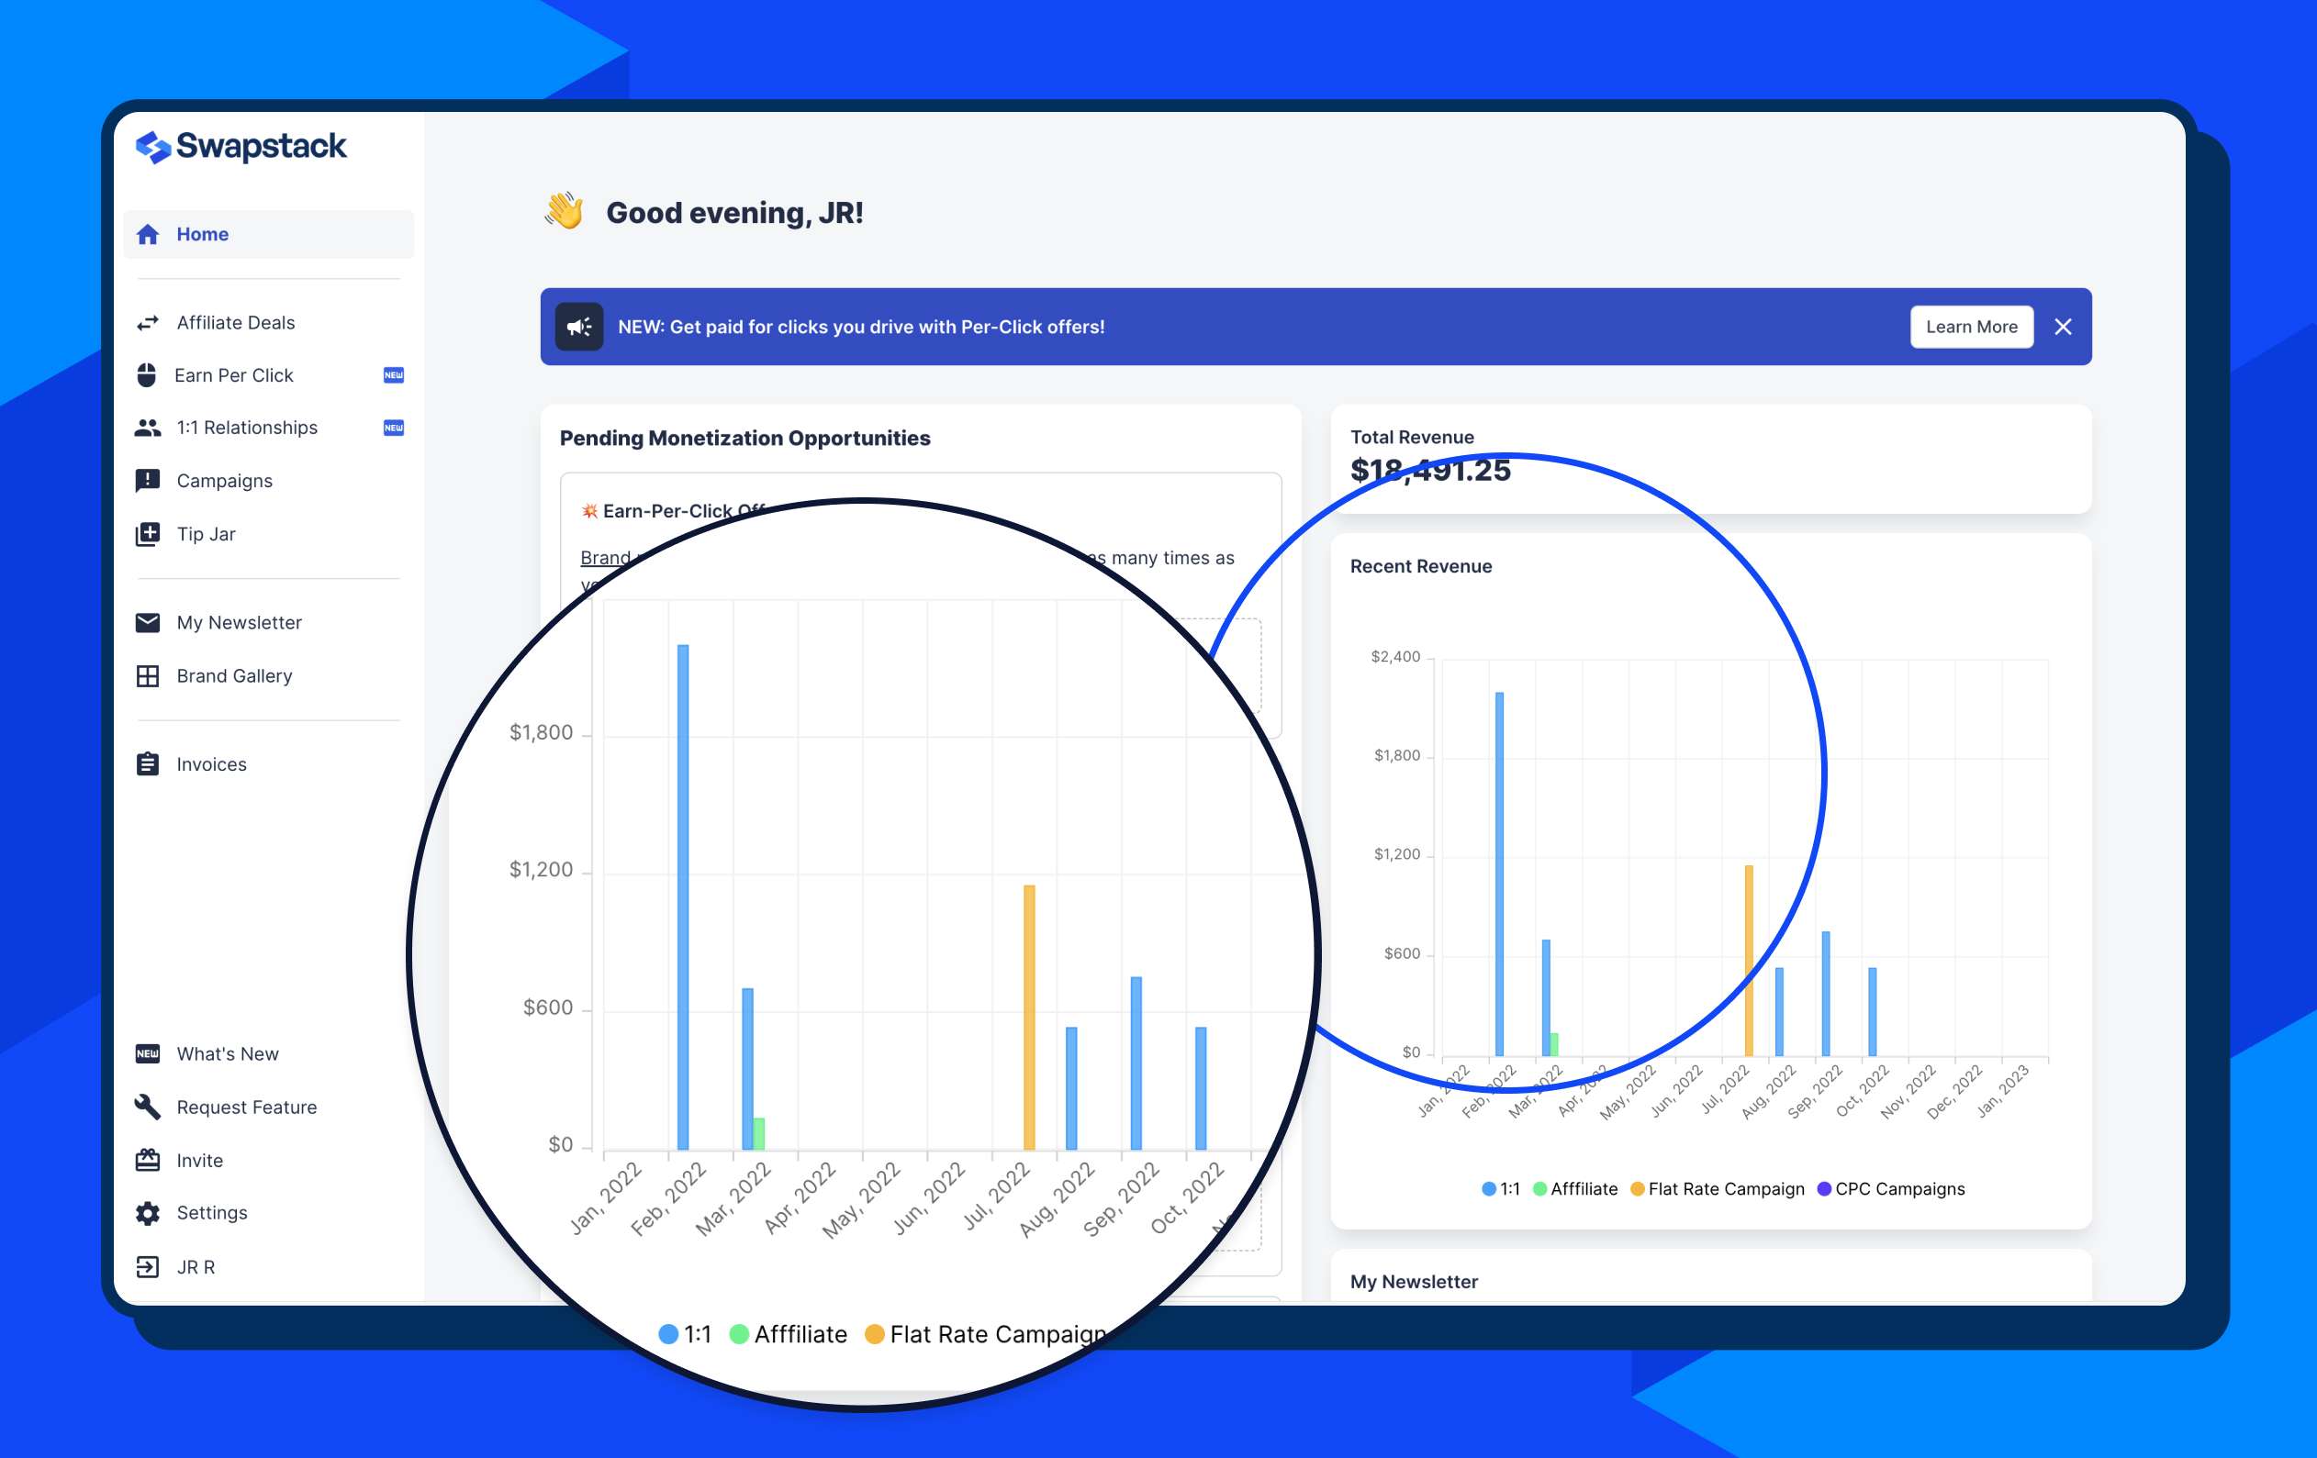Image resolution: width=2317 pixels, height=1458 pixels.
Task: Click the My Newsletter card heading
Action: [1414, 1282]
